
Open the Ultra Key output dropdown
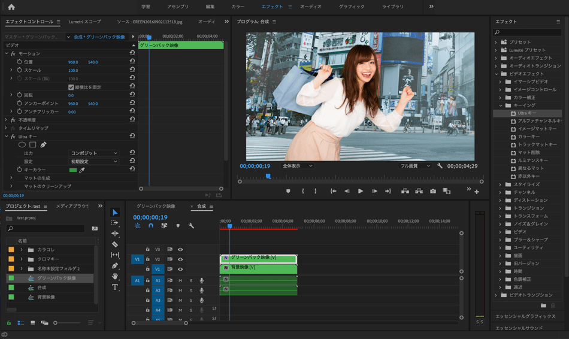click(x=95, y=153)
